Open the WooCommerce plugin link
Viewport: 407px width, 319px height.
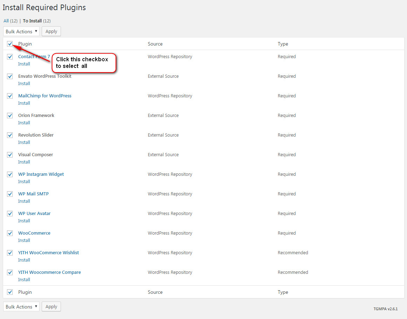tap(34, 233)
